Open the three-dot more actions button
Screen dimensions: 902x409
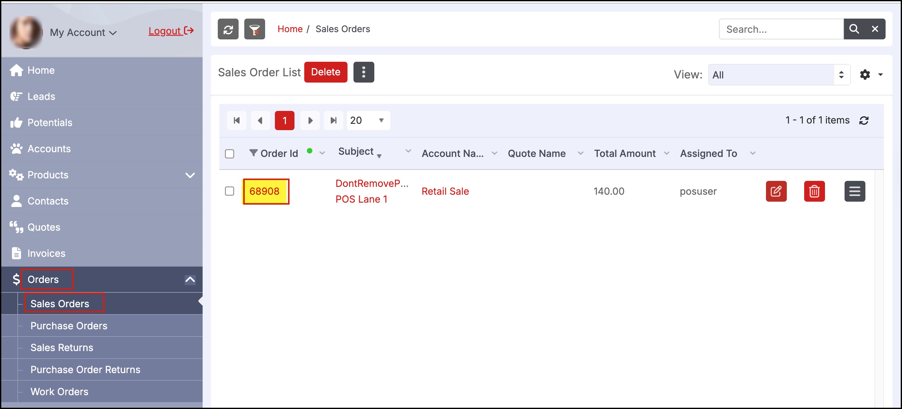coord(364,72)
